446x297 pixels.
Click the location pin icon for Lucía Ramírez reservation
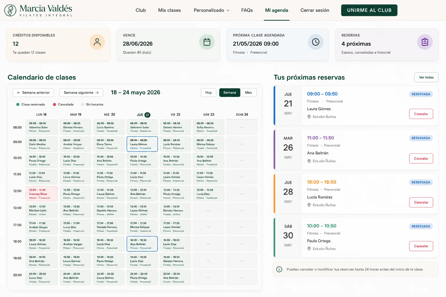pos(309,205)
